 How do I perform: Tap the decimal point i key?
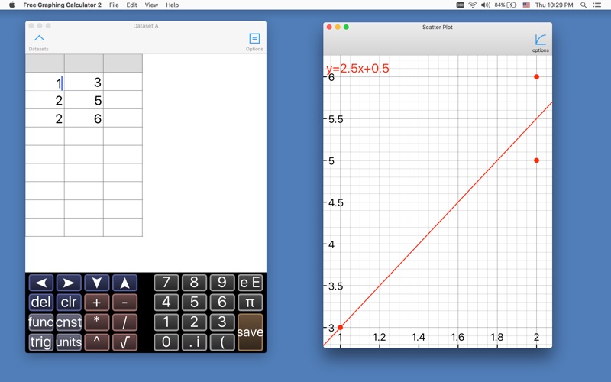tap(194, 342)
